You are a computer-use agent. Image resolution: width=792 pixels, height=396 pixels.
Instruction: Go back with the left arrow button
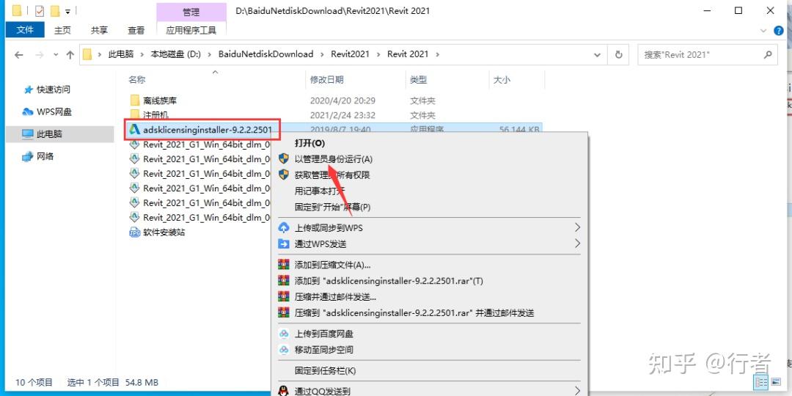click(x=18, y=54)
